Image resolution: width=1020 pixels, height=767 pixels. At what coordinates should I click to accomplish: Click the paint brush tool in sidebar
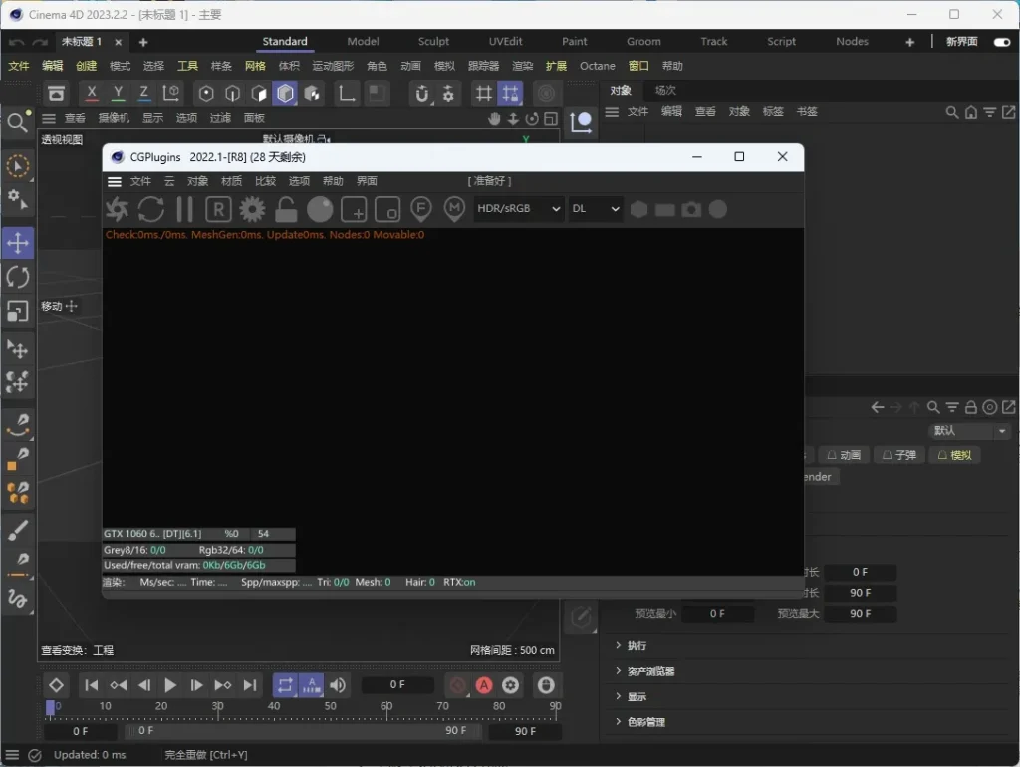18,529
